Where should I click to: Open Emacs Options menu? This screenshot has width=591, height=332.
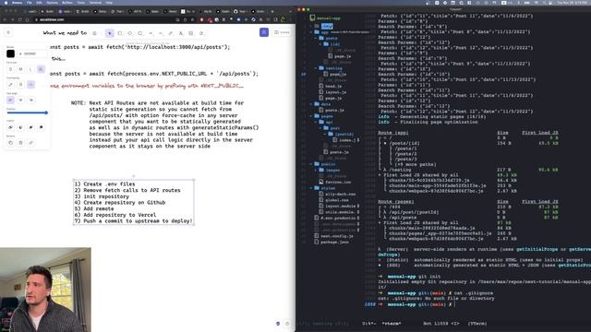52,2
